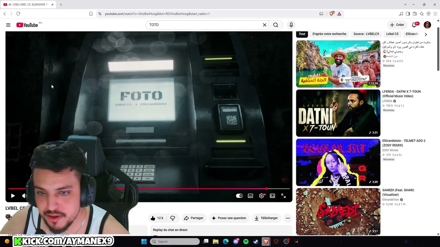Switch to theater mode
The image size is (440, 247).
coord(272,196)
